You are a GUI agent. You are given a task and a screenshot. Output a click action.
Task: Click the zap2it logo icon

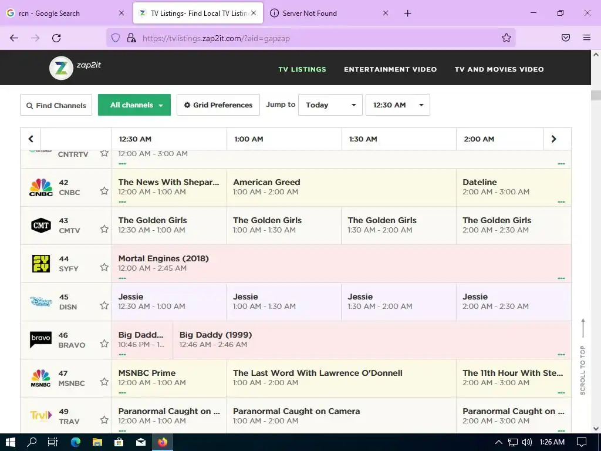[x=61, y=68]
